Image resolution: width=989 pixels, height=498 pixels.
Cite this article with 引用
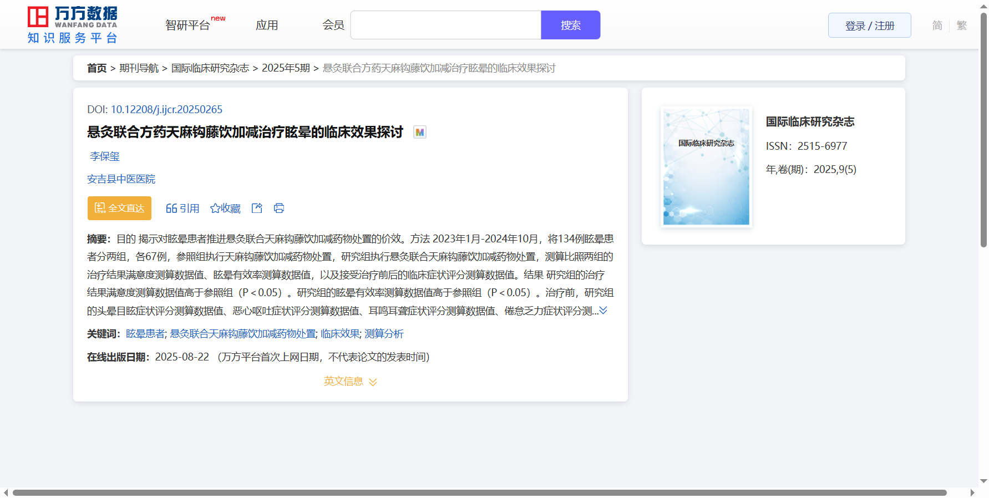click(182, 208)
